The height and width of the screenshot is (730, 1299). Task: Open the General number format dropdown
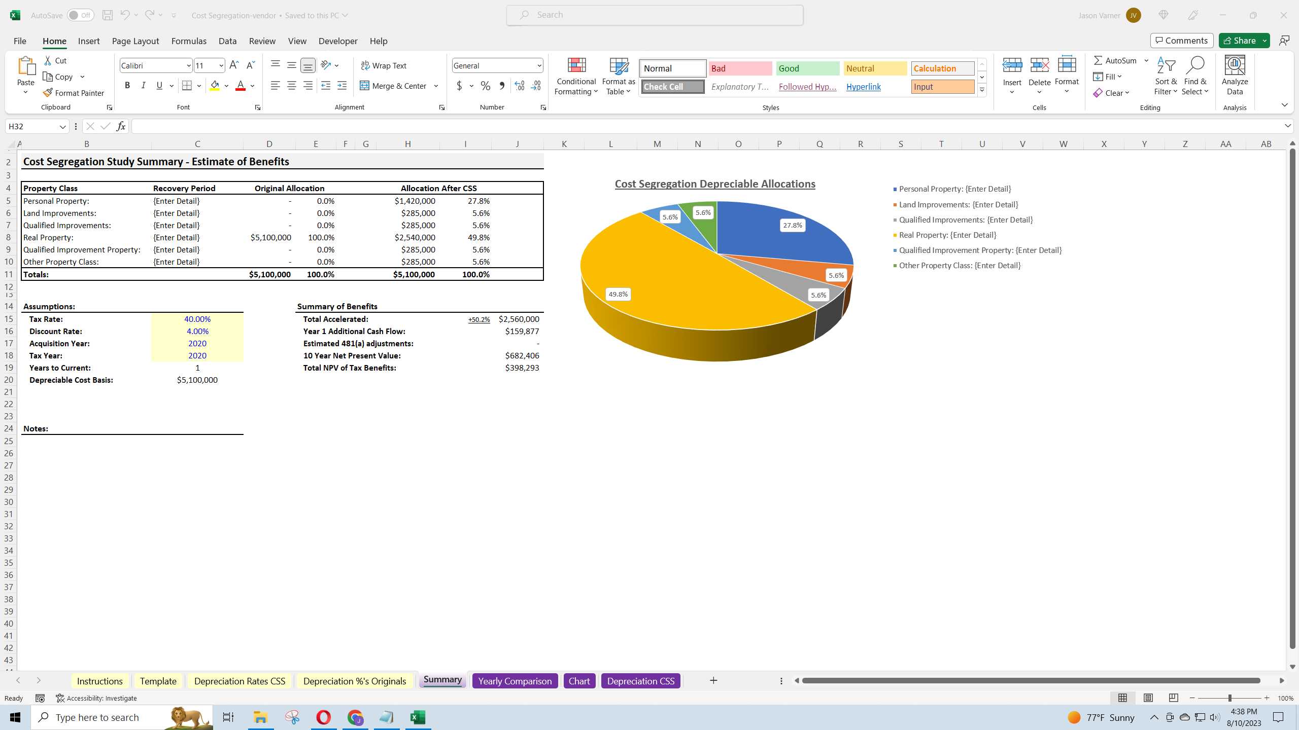coord(539,65)
